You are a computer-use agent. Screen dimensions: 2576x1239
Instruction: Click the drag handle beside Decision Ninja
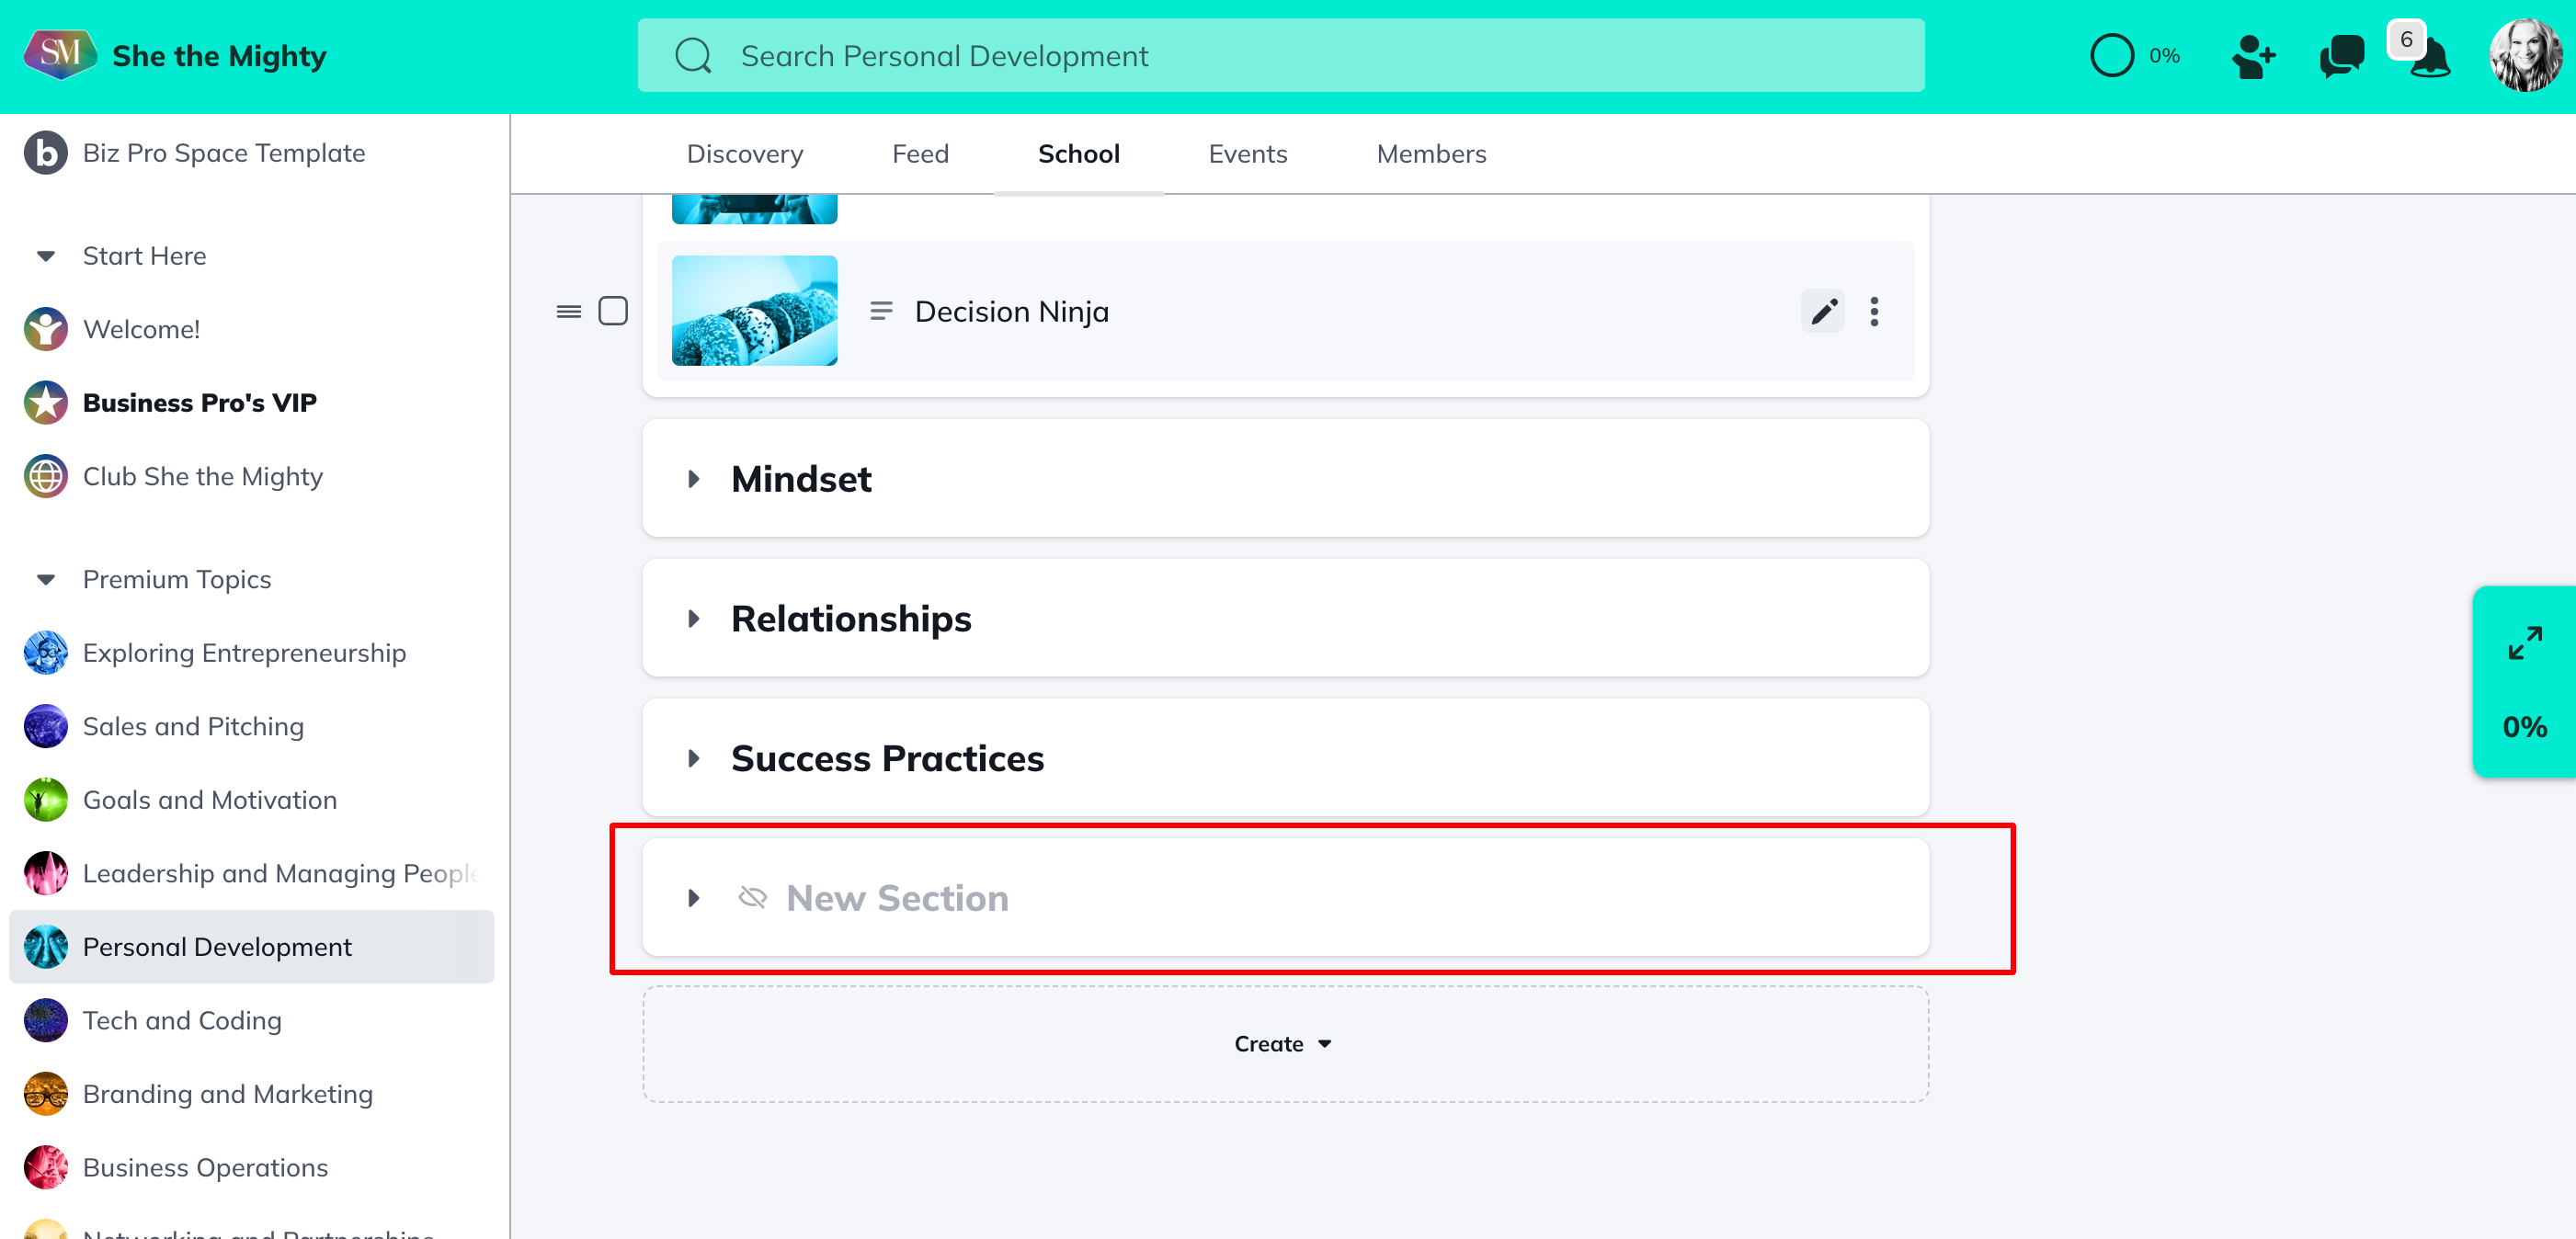(569, 312)
